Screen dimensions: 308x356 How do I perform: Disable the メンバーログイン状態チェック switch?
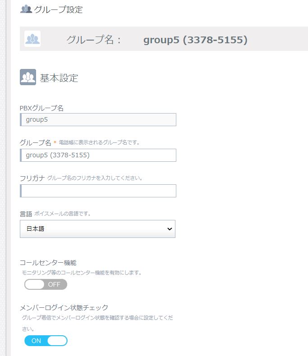click(46, 341)
